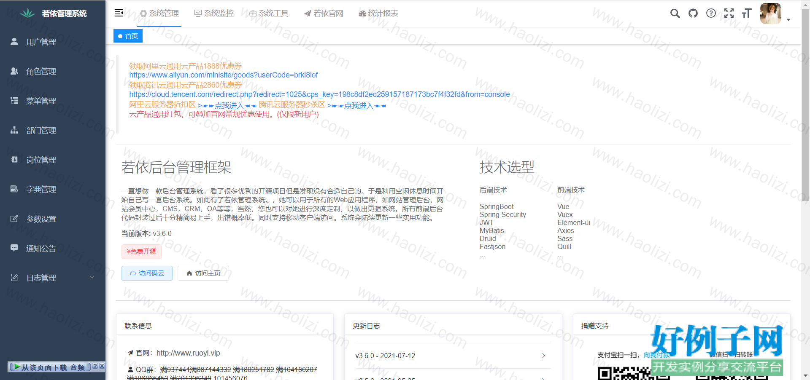The image size is (810, 380).
Task: Open the user avatar dropdown menu
Action: (775, 14)
